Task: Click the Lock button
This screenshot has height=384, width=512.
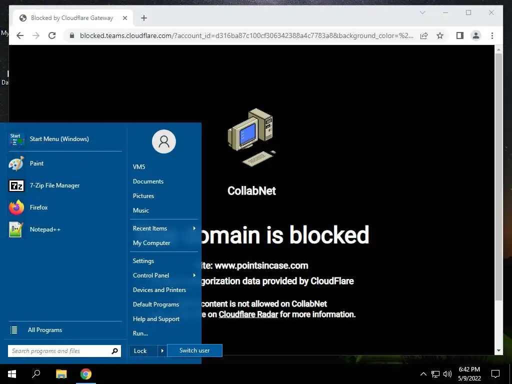Action: click(x=143, y=351)
